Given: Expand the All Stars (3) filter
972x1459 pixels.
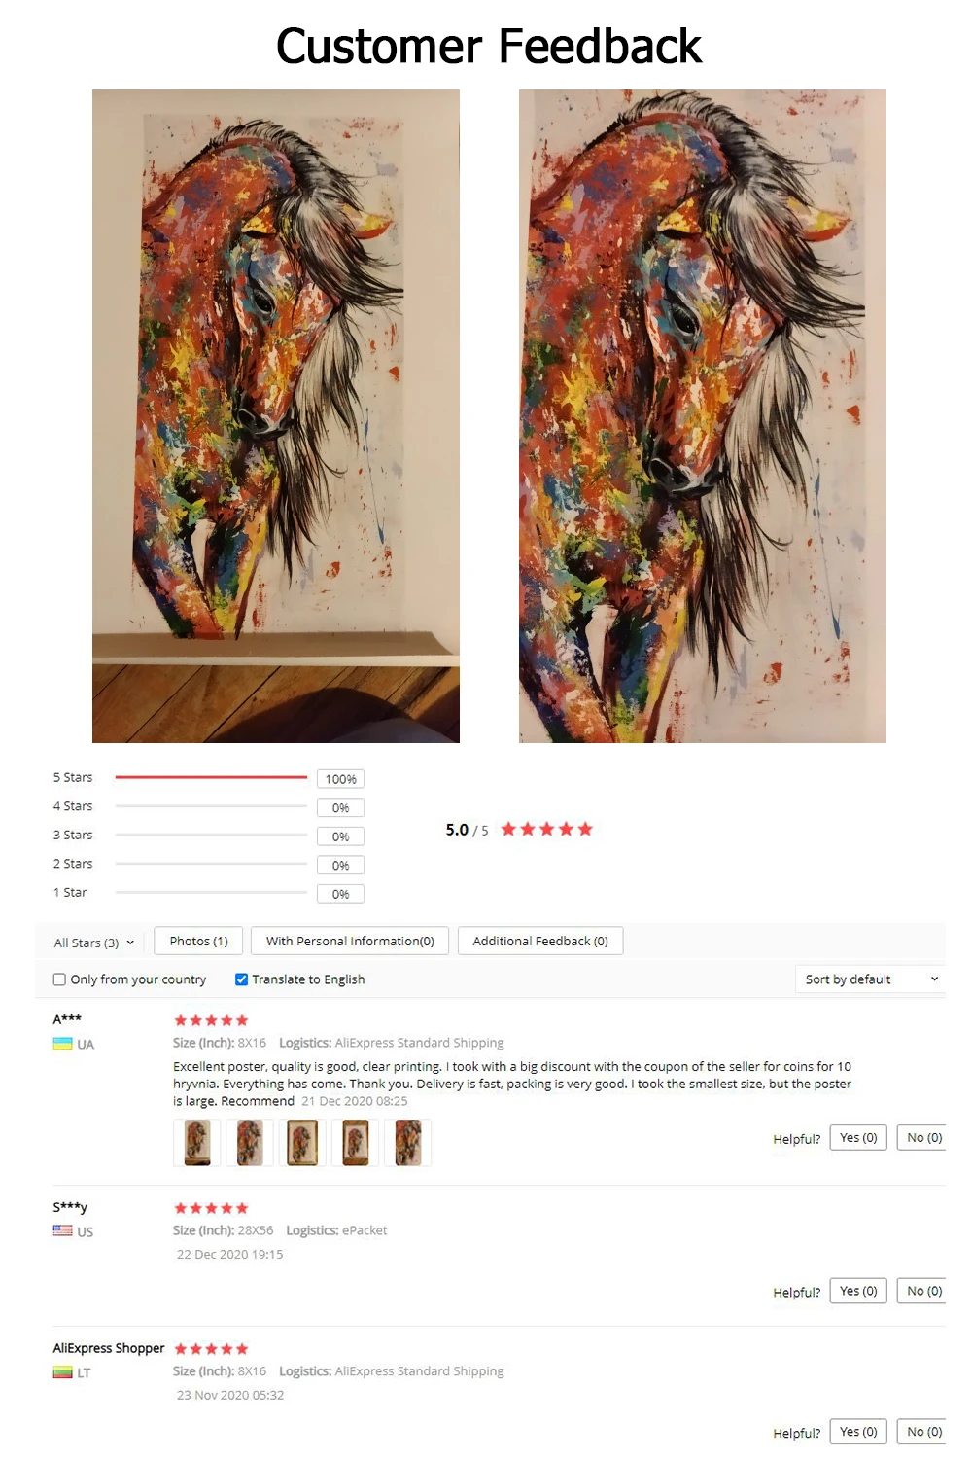Looking at the screenshot, I should pyautogui.click(x=94, y=943).
